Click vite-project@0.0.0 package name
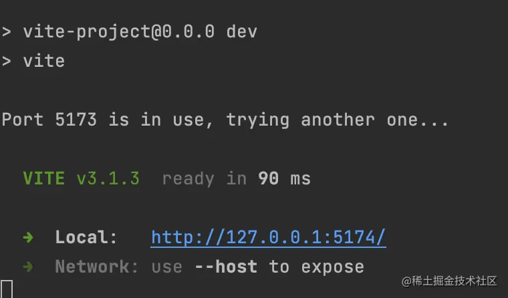The width and height of the screenshot is (508, 298). click(x=118, y=32)
